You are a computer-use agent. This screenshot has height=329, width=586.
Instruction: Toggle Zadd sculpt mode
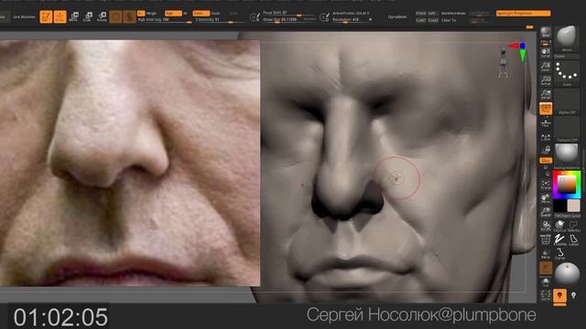click(x=201, y=13)
